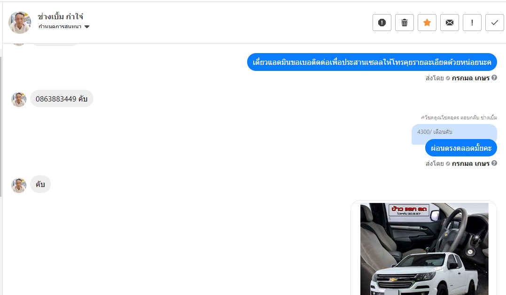
Task: Click help question icon beside first กรกมล เกษร
Action: pyautogui.click(x=494, y=78)
